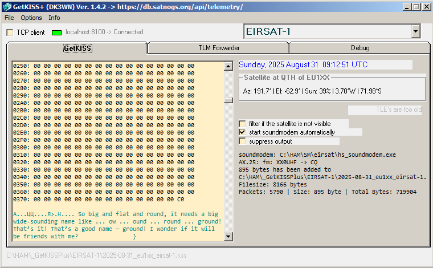433x268 pixels.
Task: Open the EIRSAT-1 satellite dropdown arrow
Action: click(415, 32)
